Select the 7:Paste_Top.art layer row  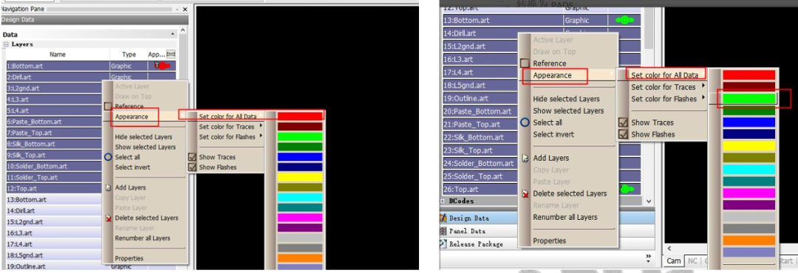pyautogui.click(x=55, y=133)
